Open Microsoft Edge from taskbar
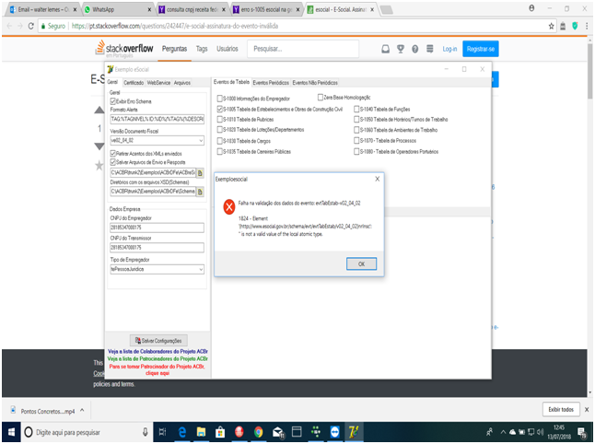The image size is (595, 444). click(182, 432)
